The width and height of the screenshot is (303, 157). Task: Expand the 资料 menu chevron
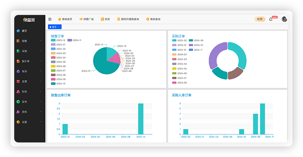41,111
